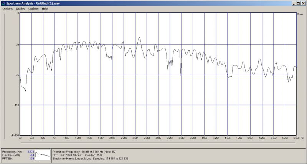
Task: Click the Spectrum Analysis title bar icon
Action: [3, 3]
